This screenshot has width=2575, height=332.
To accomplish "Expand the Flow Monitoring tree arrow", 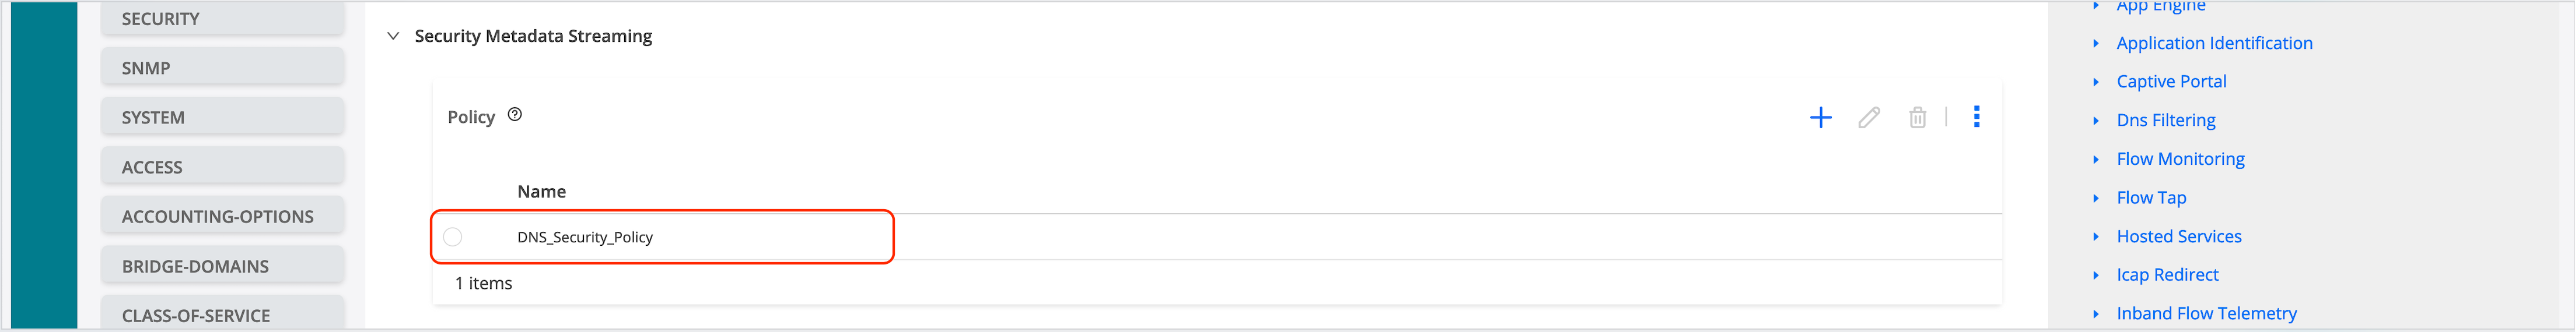I will point(2096,160).
